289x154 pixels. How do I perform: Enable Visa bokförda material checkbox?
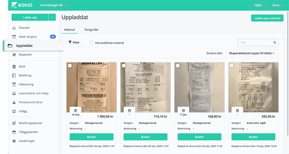[91, 43]
